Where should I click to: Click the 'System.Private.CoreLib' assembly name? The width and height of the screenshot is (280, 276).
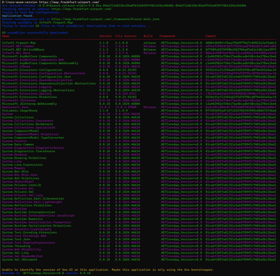pos(22,185)
